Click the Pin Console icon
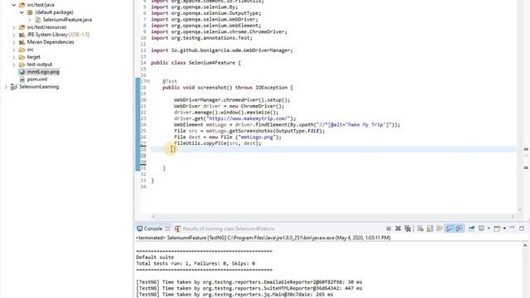Image resolution: width=530 pixels, height=298 pixels. tap(471, 228)
